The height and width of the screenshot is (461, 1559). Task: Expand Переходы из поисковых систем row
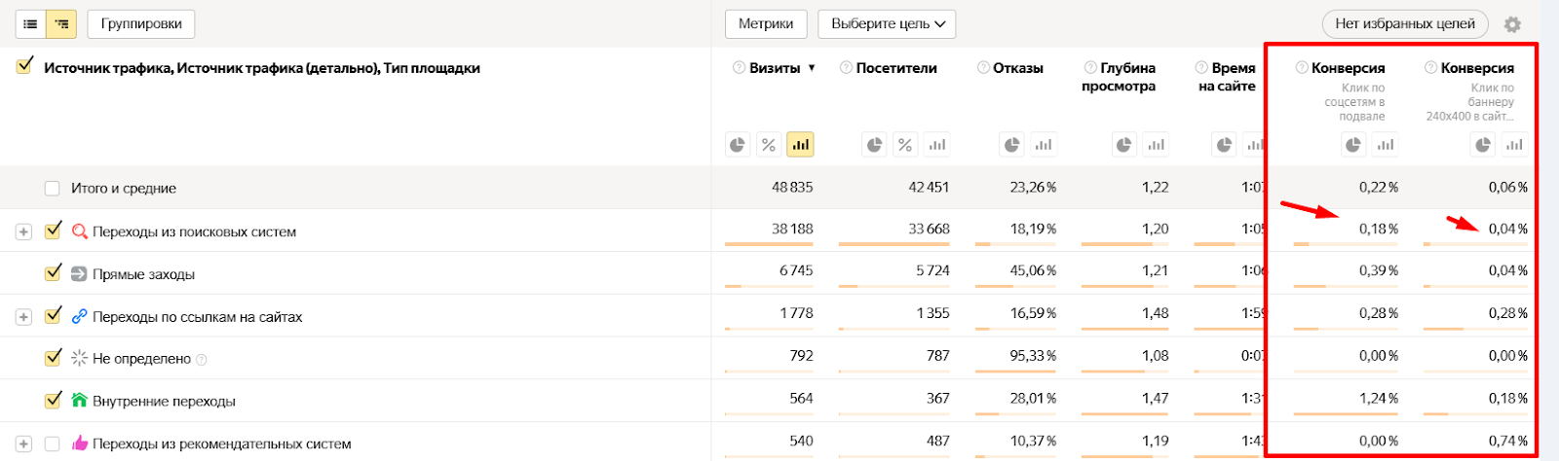pyautogui.click(x=23, y=231)
